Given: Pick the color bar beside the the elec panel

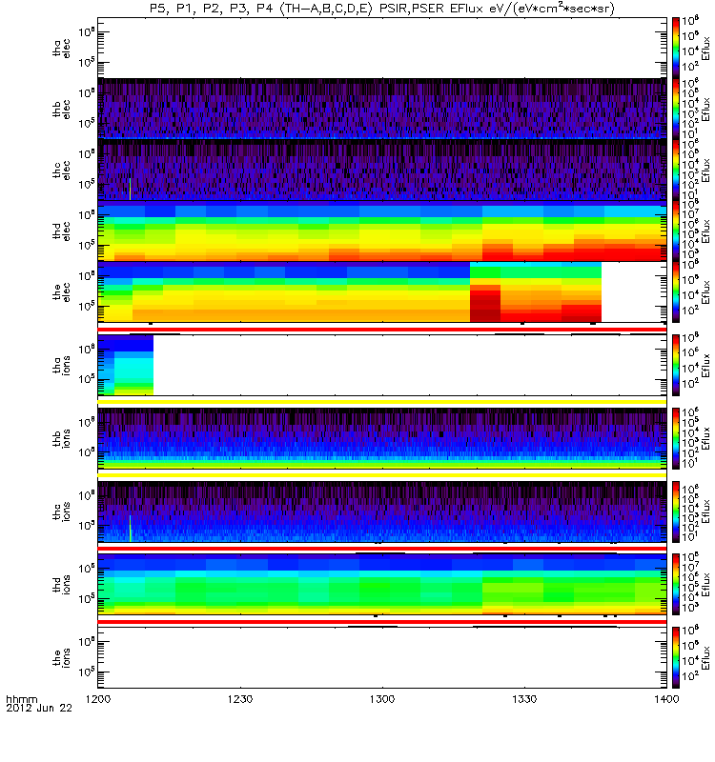Looking at the screenshot, I should (676, 292).
